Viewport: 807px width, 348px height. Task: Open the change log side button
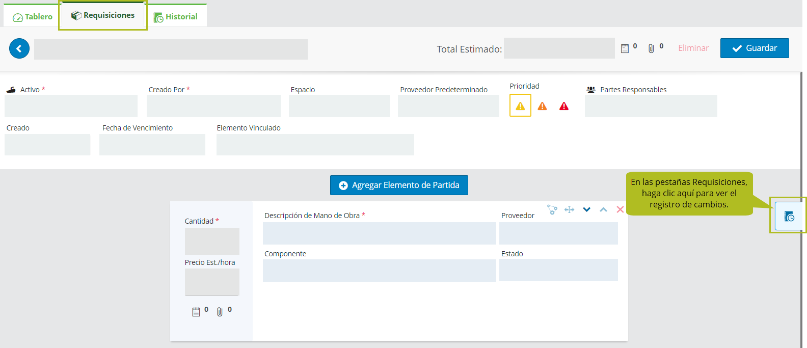pyautogui.click(x=789, y=216)
